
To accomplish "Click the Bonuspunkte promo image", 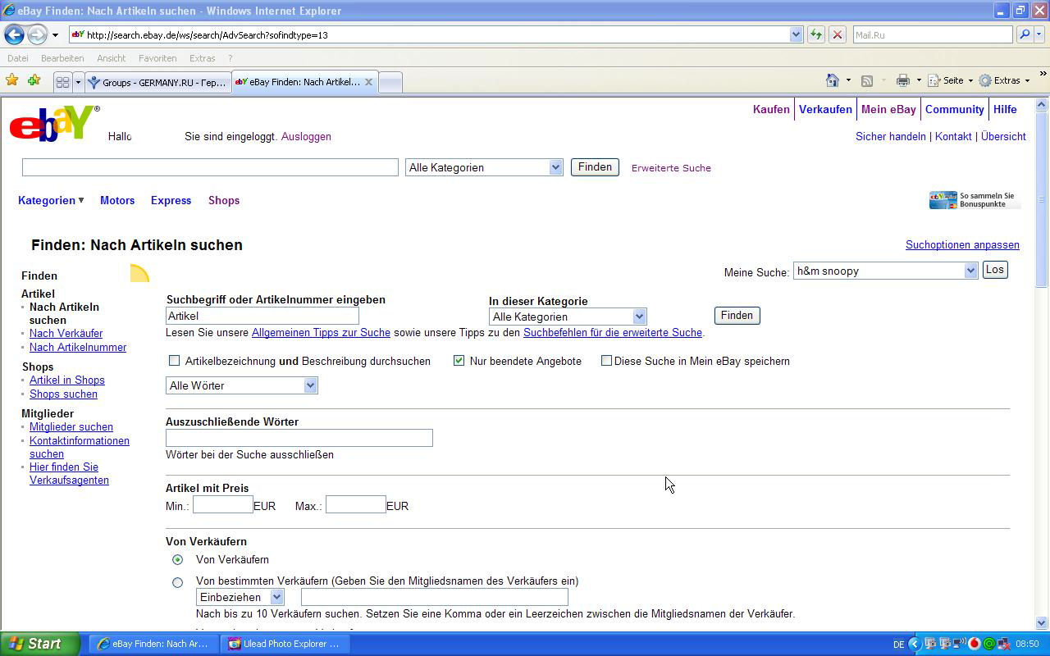I will pos(975,200).
